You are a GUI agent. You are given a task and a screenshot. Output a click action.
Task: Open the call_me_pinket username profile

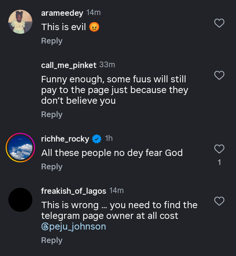(68, 65)
